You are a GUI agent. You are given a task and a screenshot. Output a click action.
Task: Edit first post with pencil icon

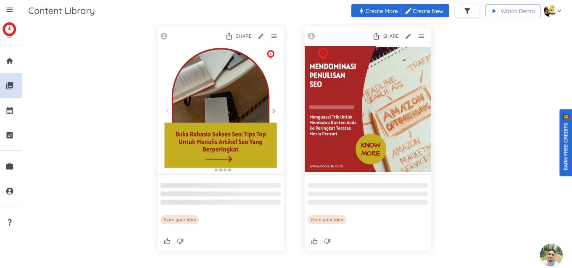click(261, 36)
